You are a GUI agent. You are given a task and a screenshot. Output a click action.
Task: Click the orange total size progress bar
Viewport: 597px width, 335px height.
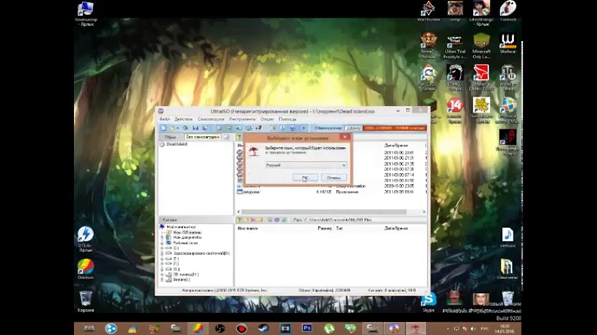[x=395, y=128]
